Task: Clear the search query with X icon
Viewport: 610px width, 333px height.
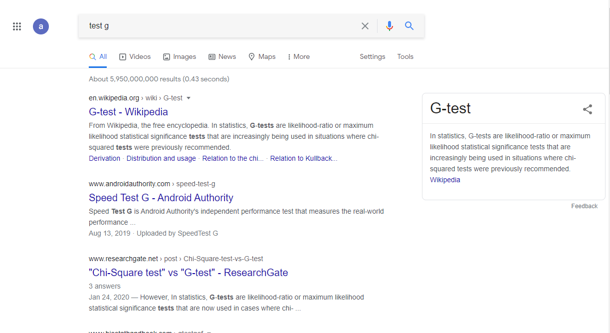Action: coord(365,26)
